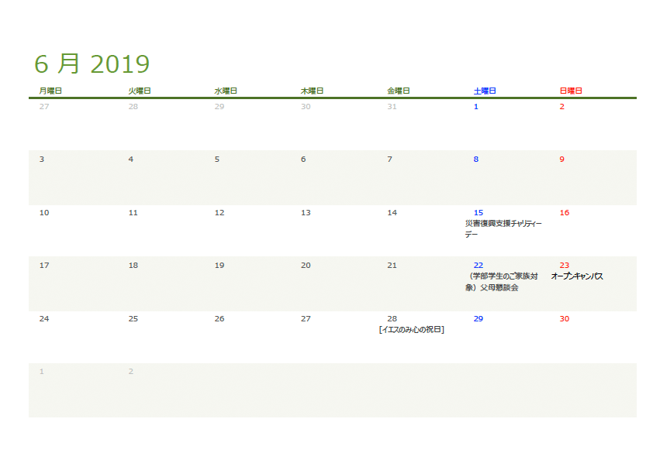Click the date 26
The image size is (653, 460).
tap(219, 318)
